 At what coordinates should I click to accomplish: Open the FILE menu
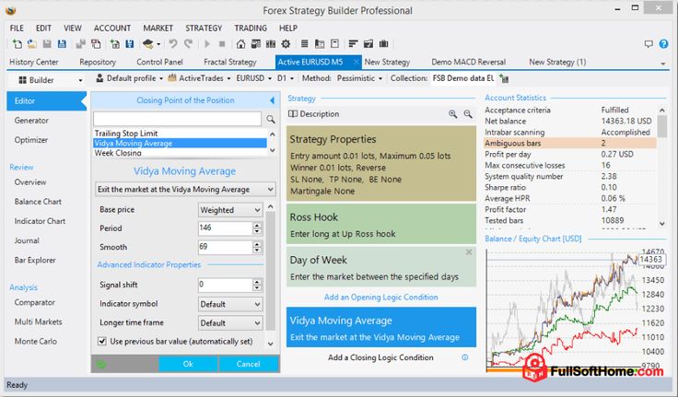click(17, 29)
